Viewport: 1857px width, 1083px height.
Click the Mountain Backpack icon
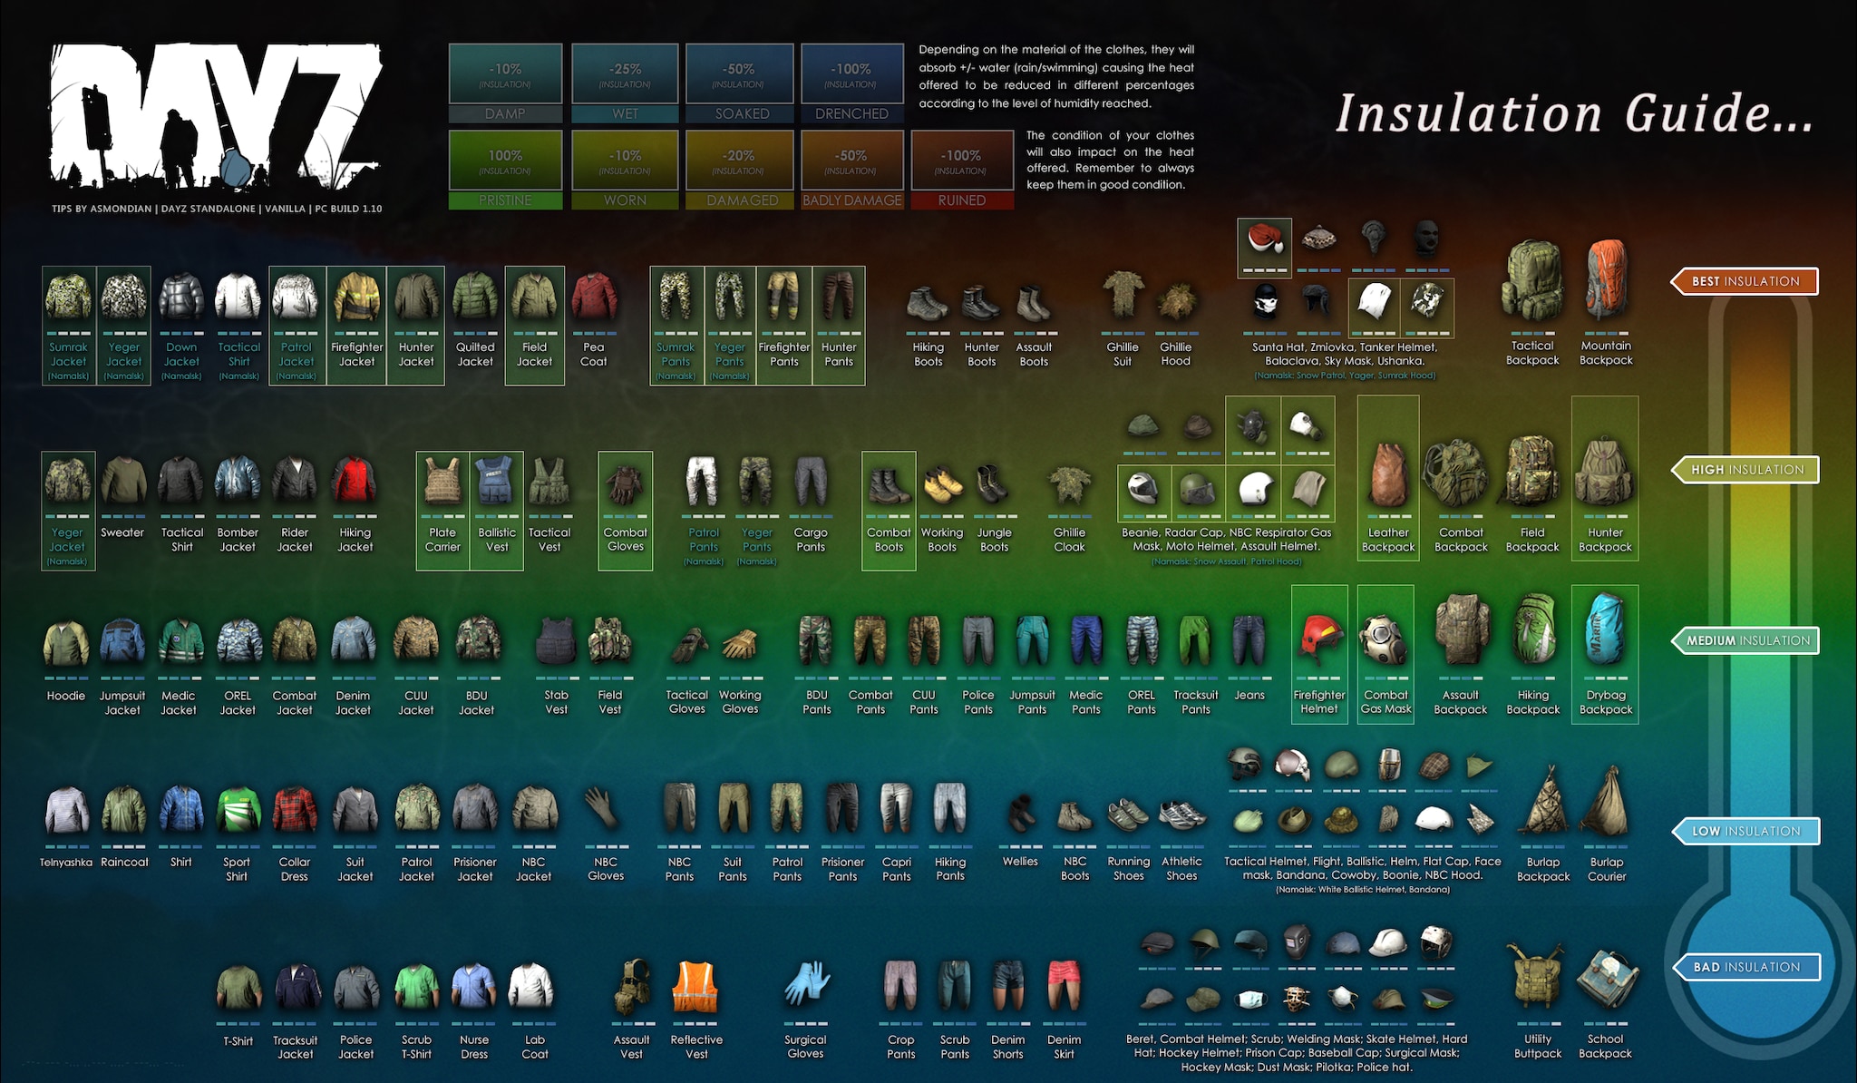pyautogui.click(x=1606, y=279)
